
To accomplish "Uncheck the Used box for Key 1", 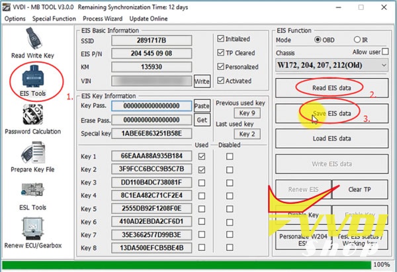I will (202, 156).
